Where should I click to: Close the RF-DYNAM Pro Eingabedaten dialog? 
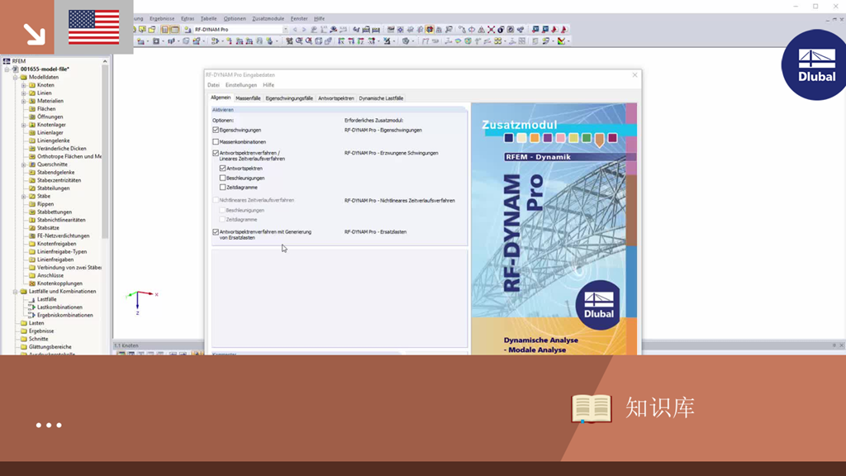[x=635, y=75]
